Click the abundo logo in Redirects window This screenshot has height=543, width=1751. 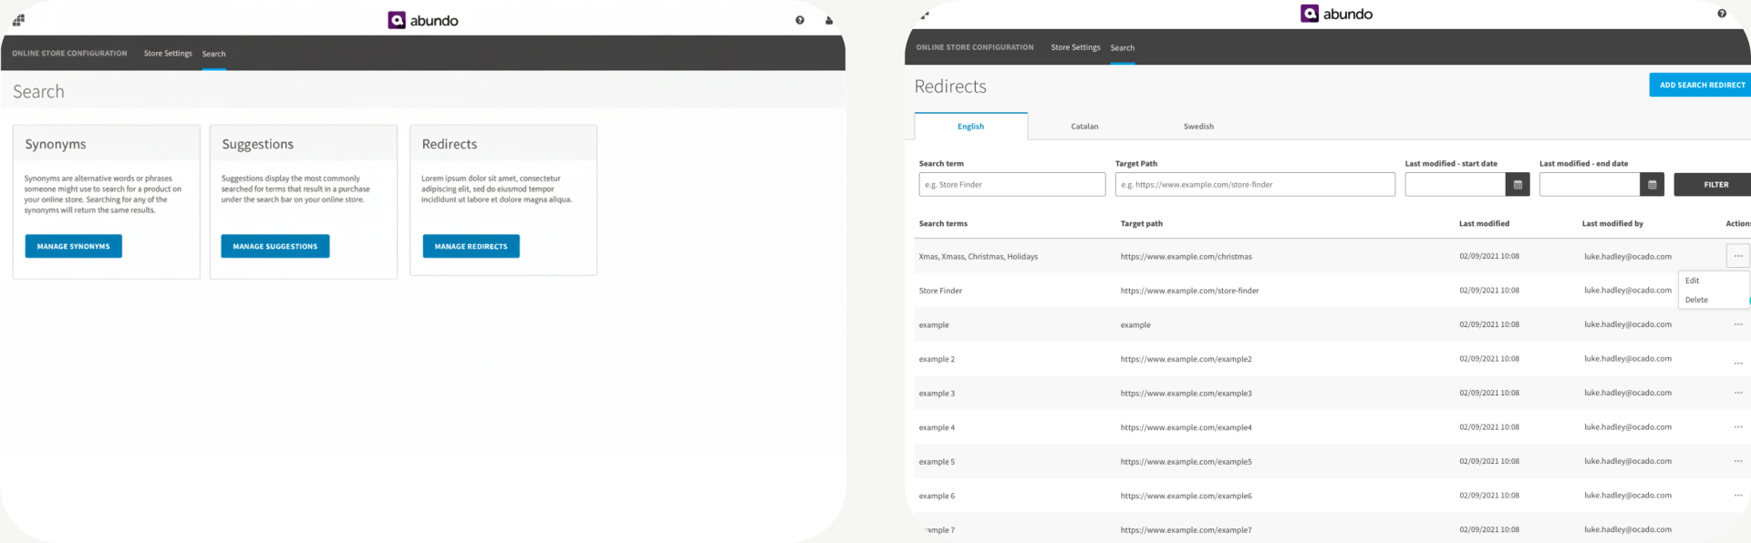1336,14
